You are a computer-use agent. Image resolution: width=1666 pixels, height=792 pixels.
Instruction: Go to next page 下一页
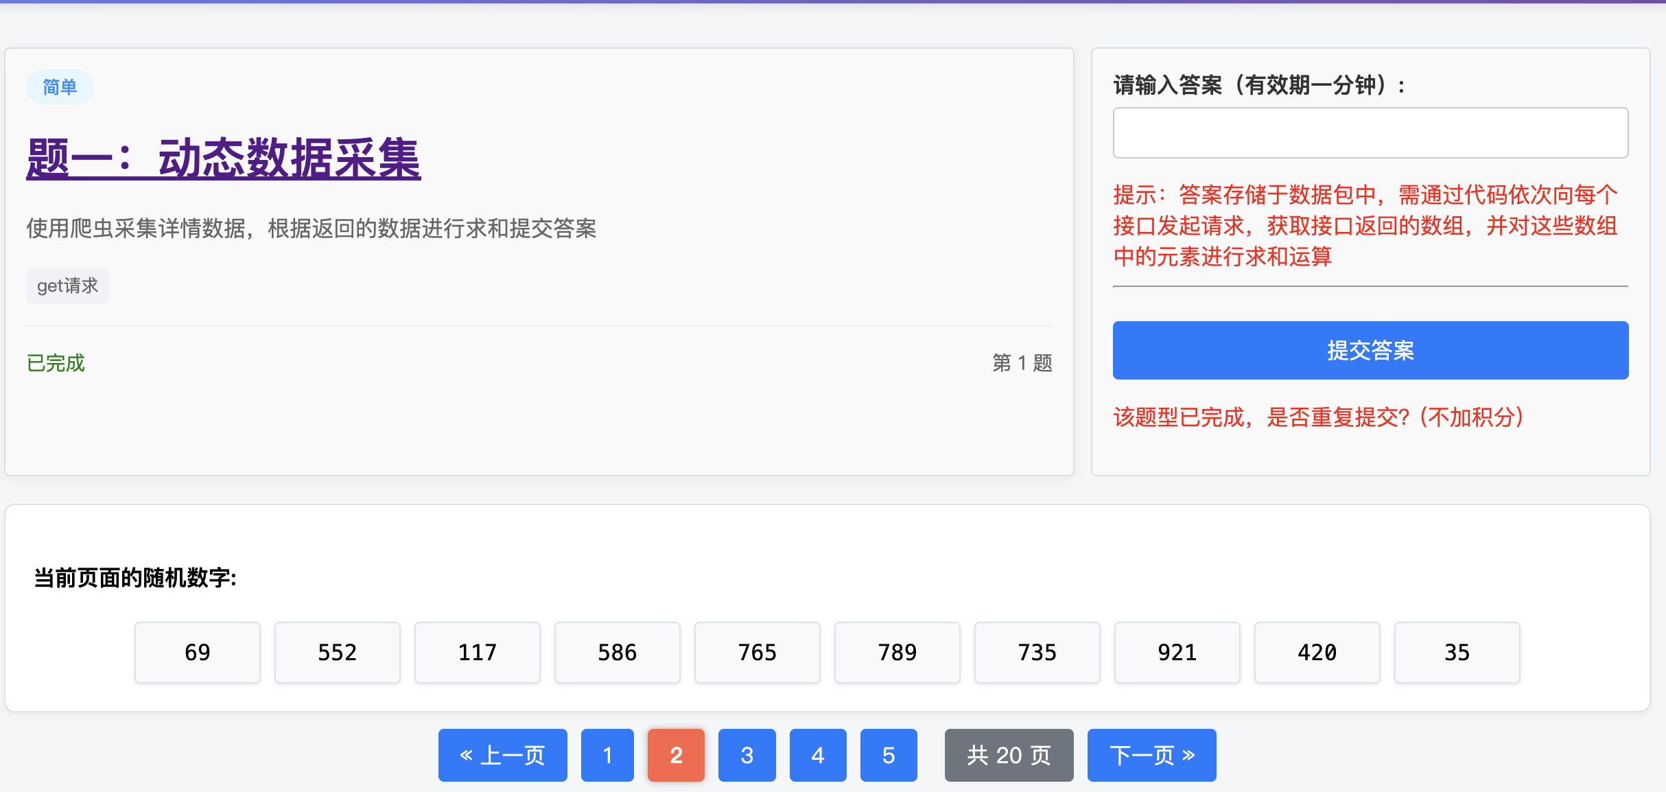click(x=1151, y=755)
